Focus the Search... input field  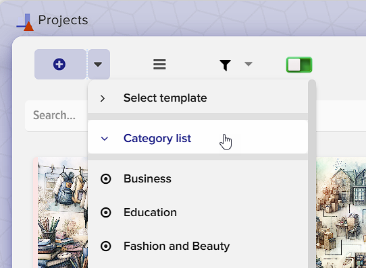click(x=57, y=116)
